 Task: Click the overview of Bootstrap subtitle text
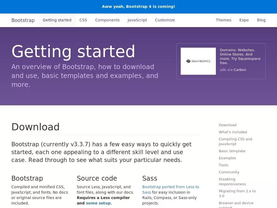click(85, 76)
